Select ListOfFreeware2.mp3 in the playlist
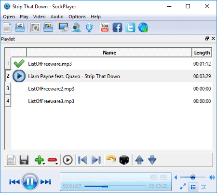The image size is (217, 193). 51,89
